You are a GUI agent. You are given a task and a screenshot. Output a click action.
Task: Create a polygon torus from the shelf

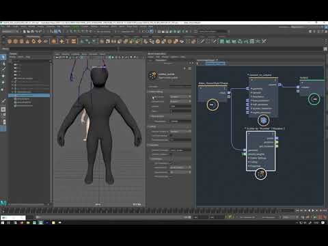[33, 41]
